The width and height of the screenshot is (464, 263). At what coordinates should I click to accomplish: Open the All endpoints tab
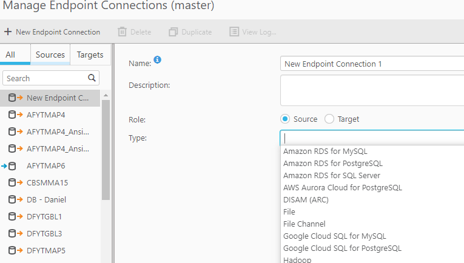pos(10,55)
